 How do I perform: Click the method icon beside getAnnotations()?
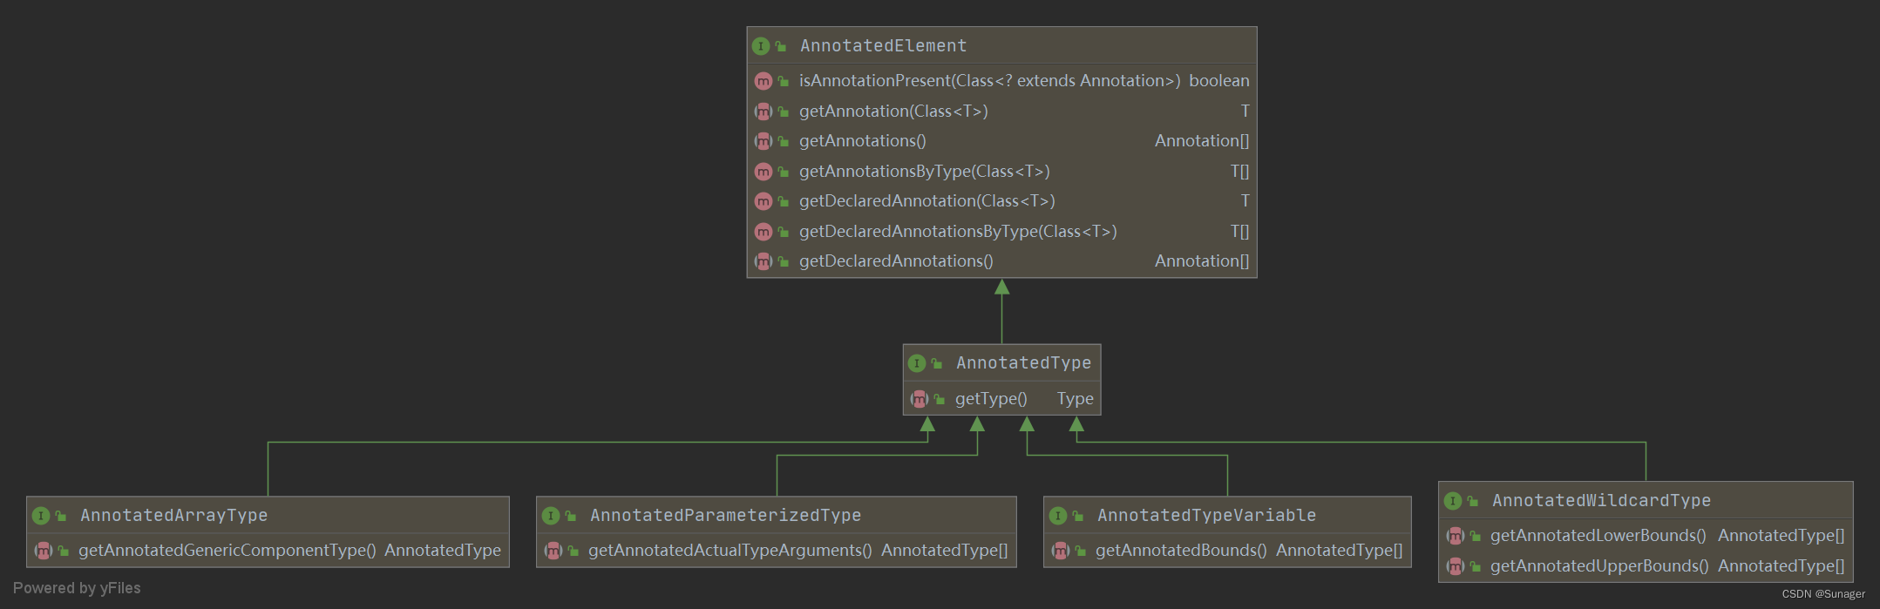pyautogui.click(x=764, y=141)
